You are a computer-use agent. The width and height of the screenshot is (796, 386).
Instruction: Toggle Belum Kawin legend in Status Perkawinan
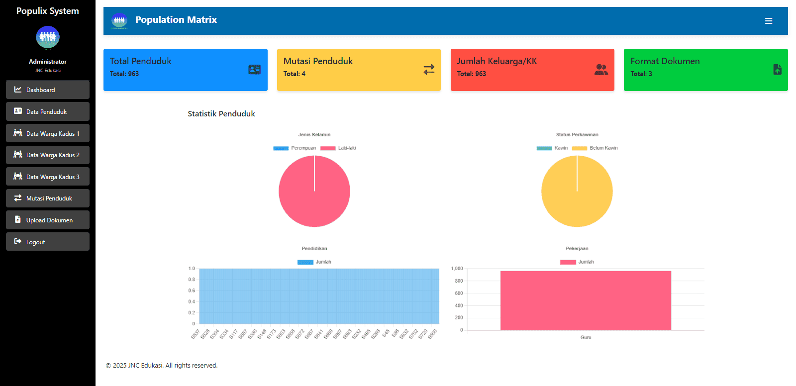[595, 148]
